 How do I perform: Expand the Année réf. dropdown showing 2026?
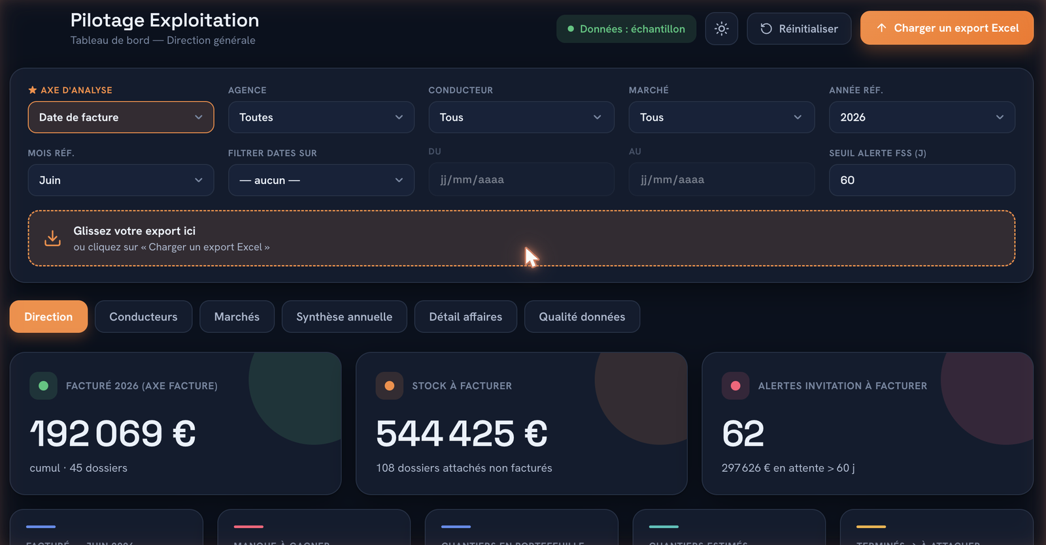[922, 117]
